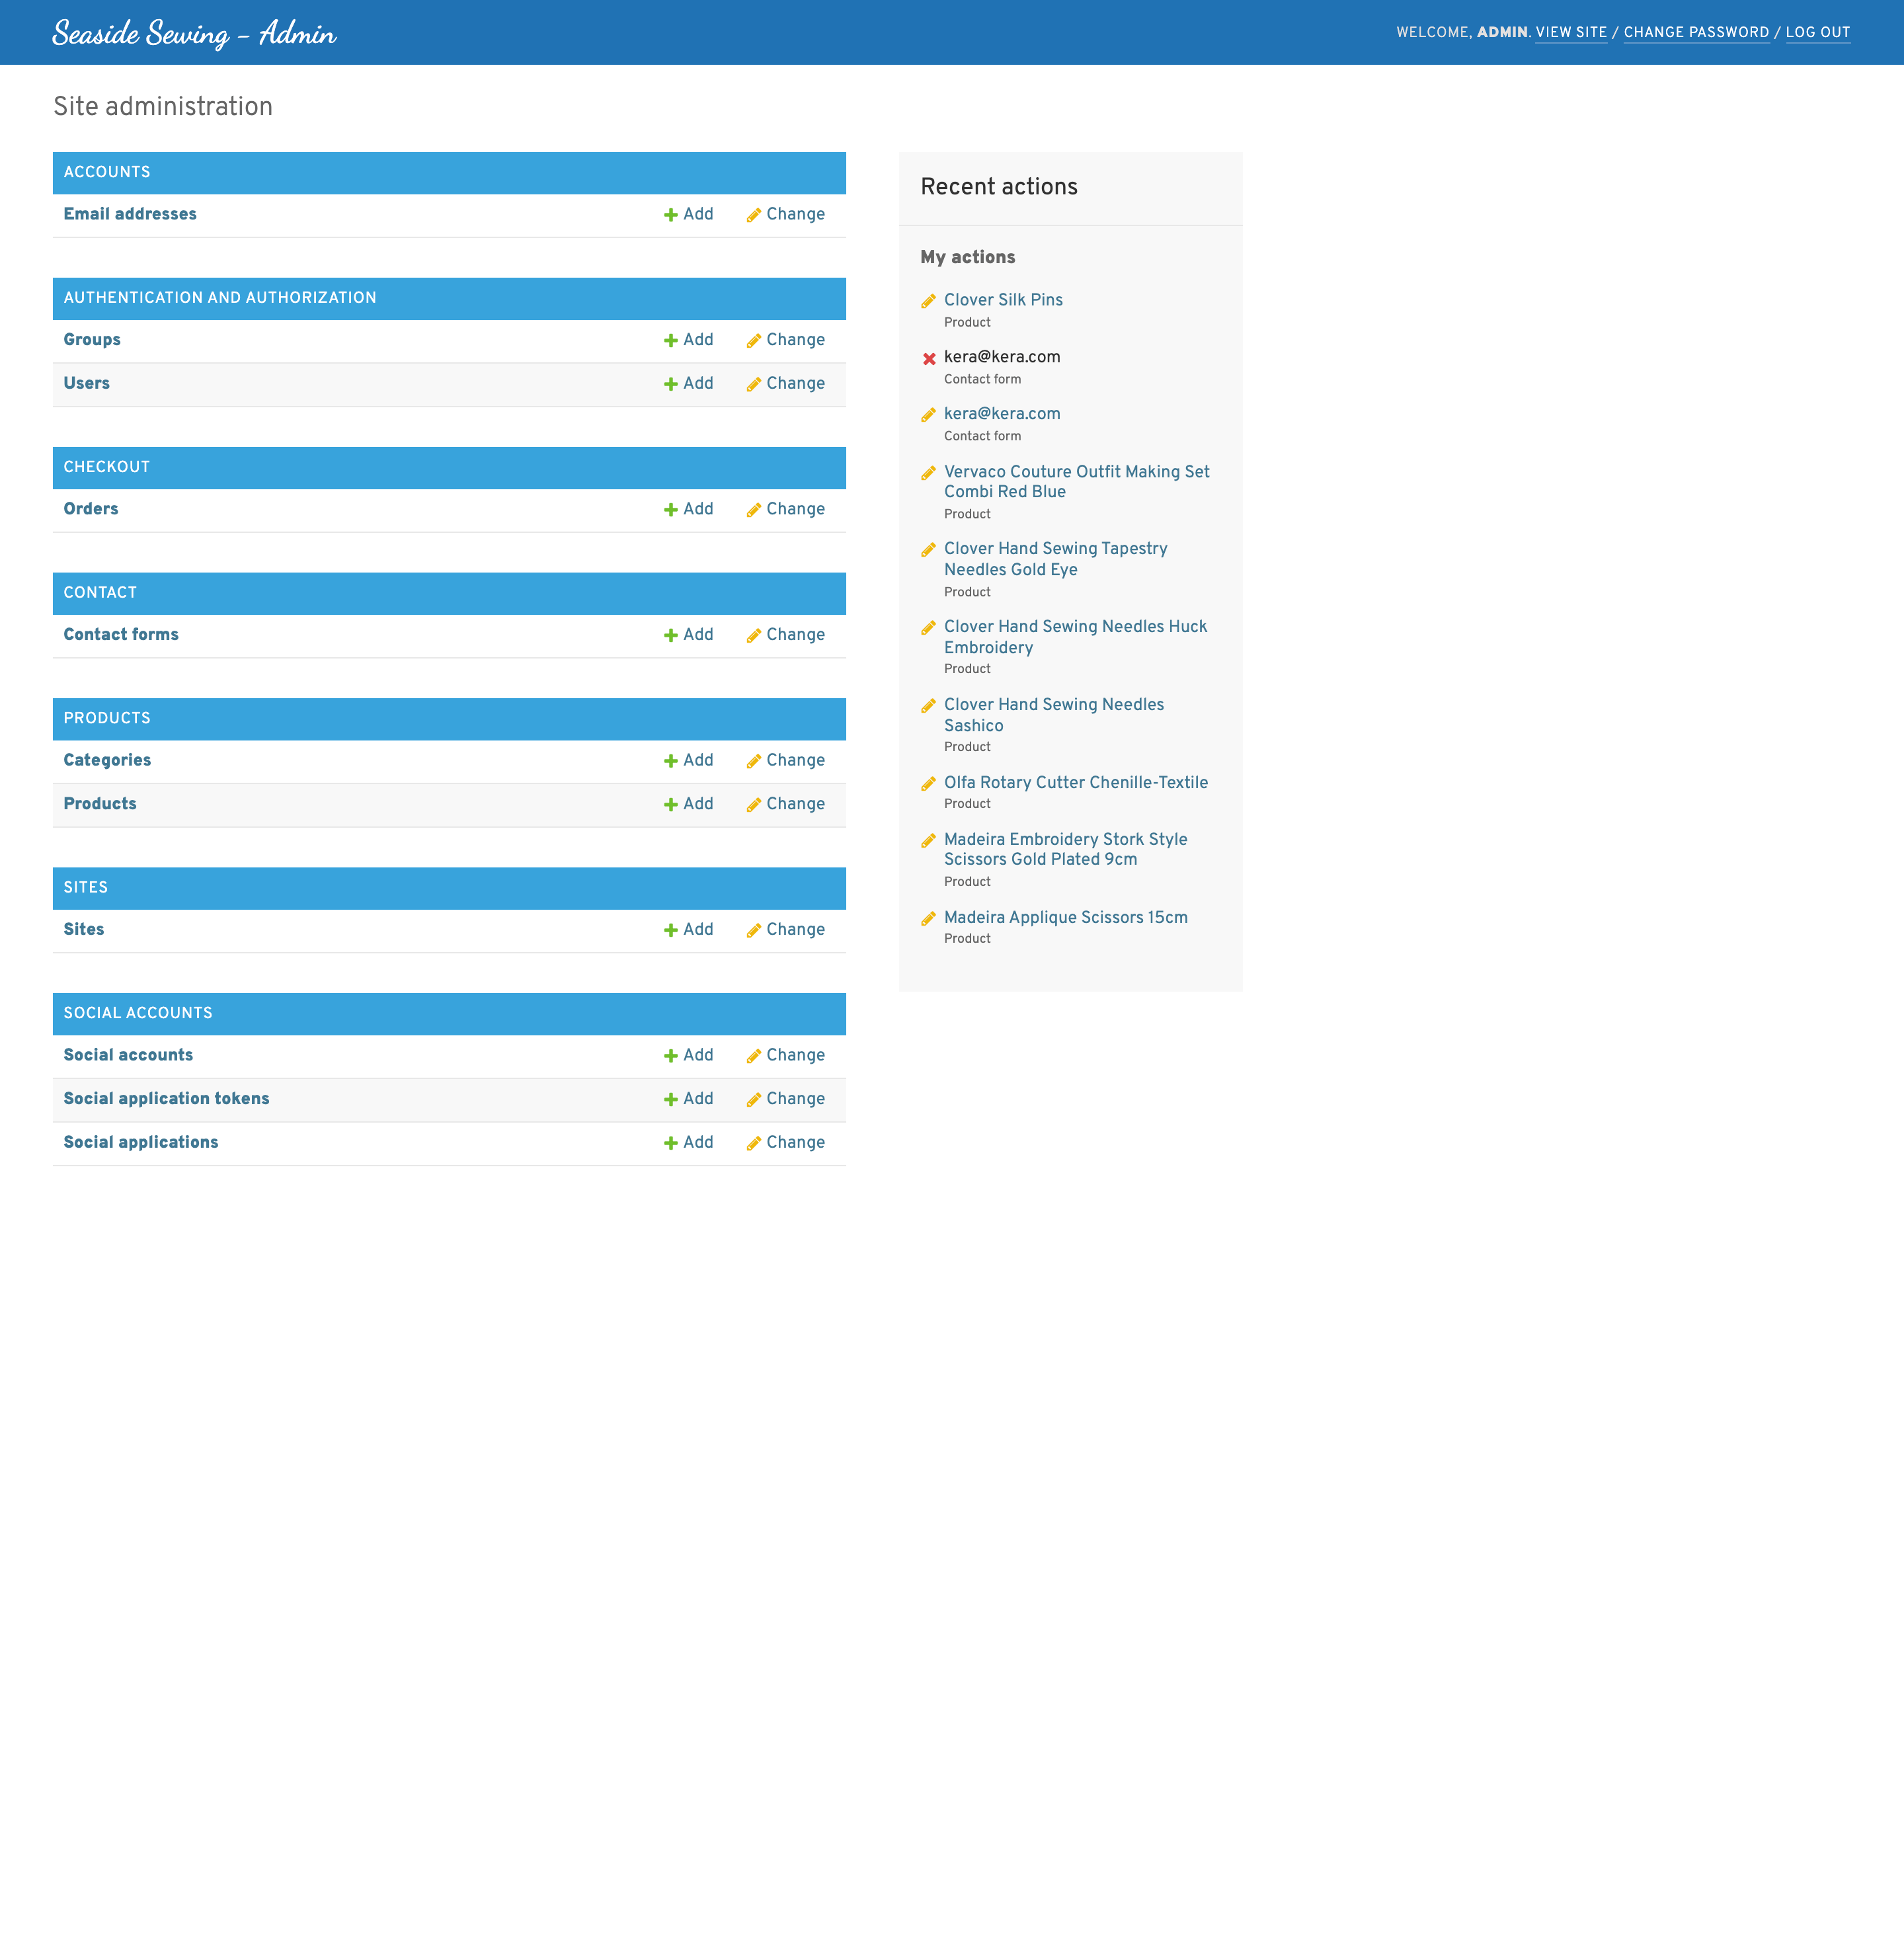This screenshot has width=1904, height=1957.
Task: Open the Groups model link
Action: click(x=92, y=340)
